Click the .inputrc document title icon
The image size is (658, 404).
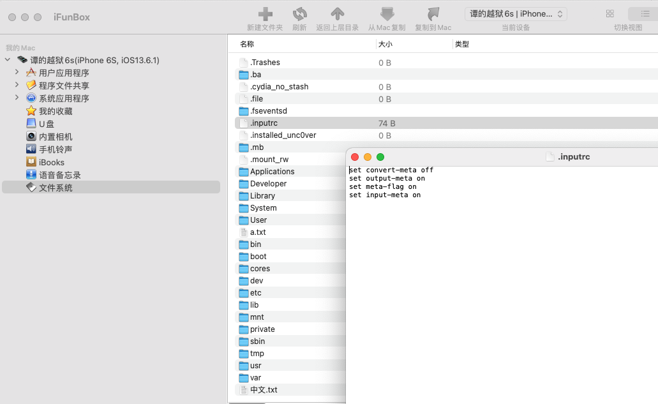[550, 157]
